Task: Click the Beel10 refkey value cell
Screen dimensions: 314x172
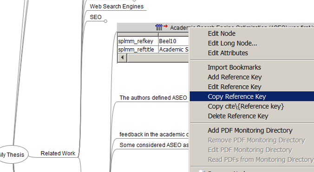Action: (x=173, y=41)
